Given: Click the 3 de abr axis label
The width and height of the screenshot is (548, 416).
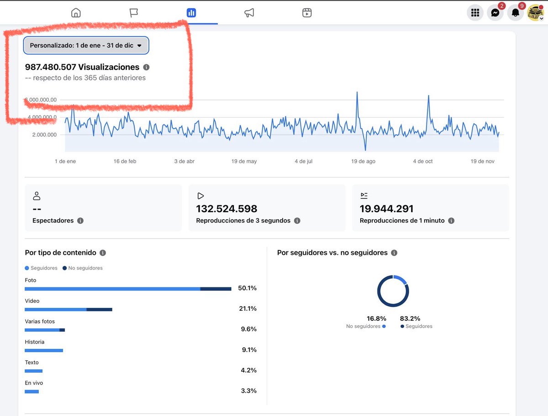Looking at the screenshot, I should (184, 161).
